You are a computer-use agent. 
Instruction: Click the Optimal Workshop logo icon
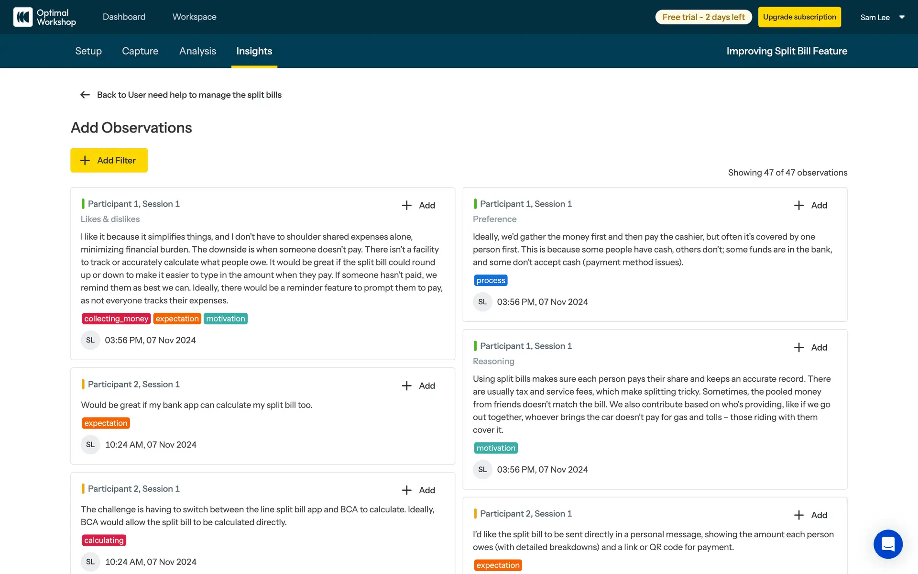23,17
